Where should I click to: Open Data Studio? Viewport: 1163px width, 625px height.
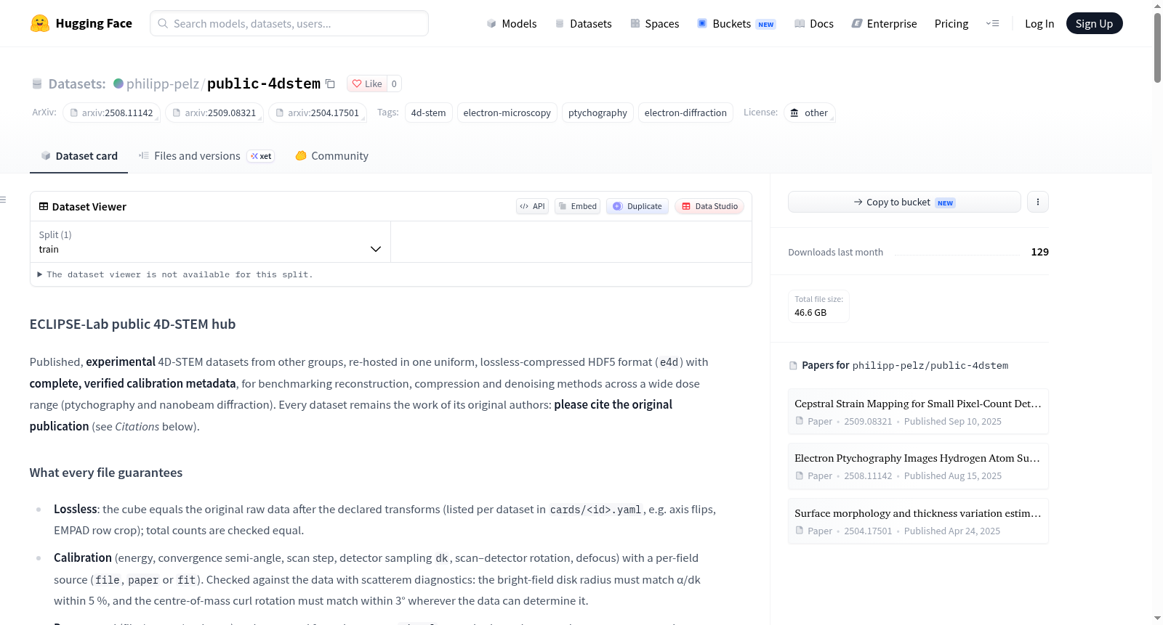point(709,206)
